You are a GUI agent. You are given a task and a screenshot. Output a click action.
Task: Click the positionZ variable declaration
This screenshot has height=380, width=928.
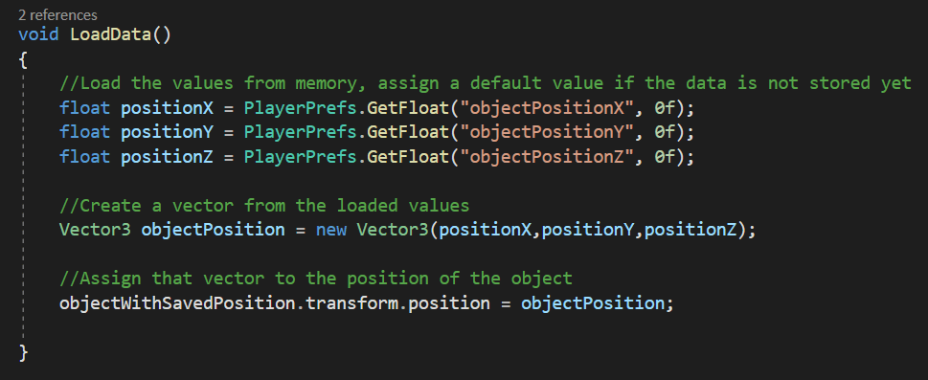pos(167,157)
